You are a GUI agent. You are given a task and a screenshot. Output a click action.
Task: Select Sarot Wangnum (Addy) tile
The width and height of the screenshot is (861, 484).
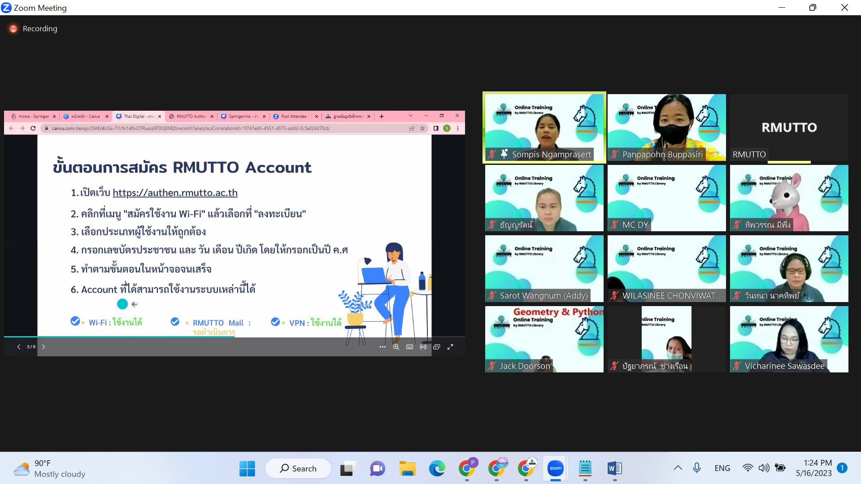pos(544,268)
